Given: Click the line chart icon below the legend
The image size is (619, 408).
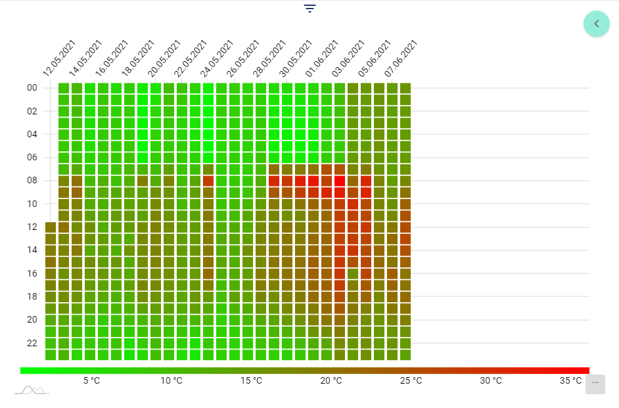Looking at the screenshot, I should tap(32, 390).
